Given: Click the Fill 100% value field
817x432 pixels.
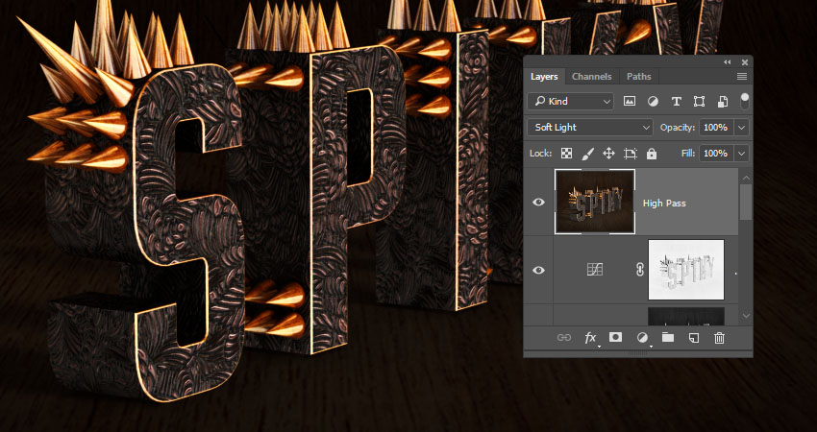Looking at the screenshot, I should click(x=715, y=153).
